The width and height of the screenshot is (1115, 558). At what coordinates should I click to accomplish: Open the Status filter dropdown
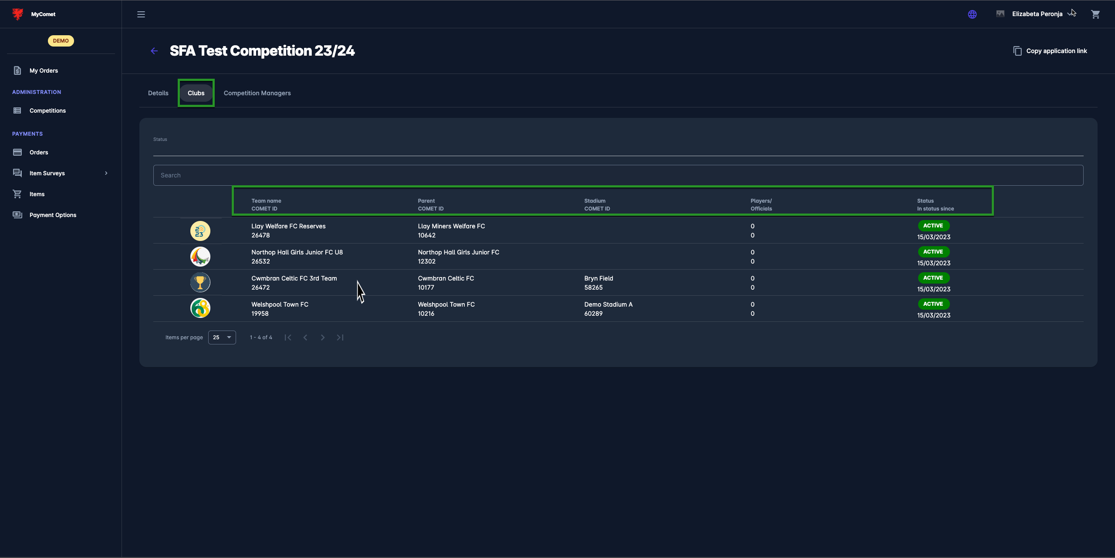point(618,148)
